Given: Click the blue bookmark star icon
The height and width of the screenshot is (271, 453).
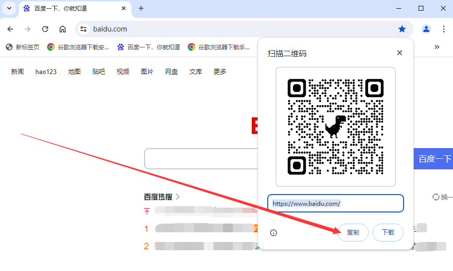Looking at the screenshot, I should point(402,29).
